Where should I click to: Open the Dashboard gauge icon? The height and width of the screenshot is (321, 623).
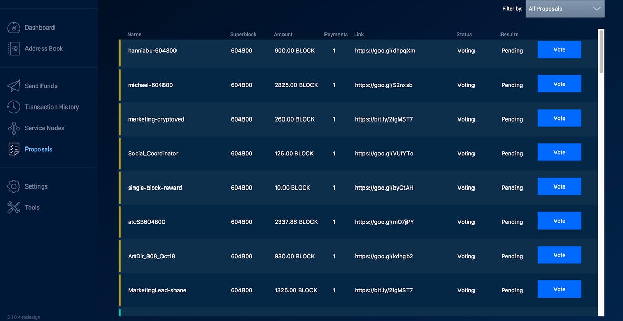tap(14, 28)
